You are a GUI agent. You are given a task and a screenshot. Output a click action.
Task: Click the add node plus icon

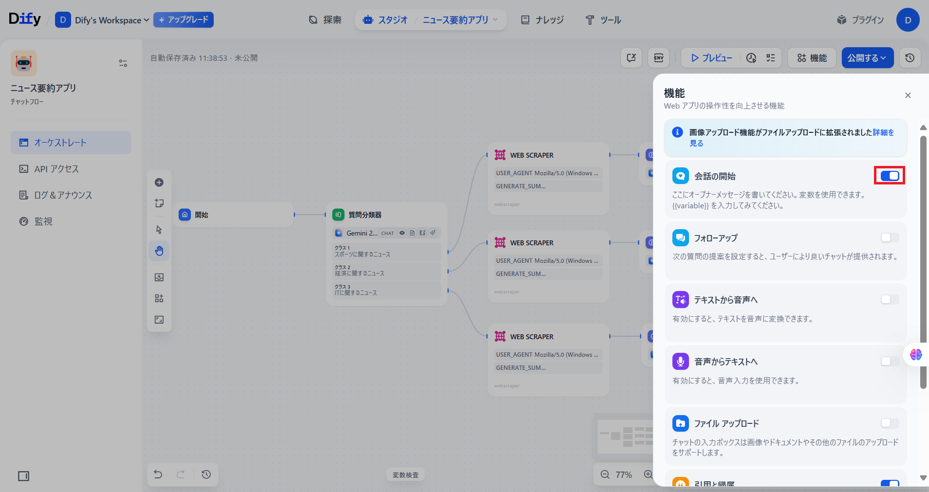pos(159,182)
